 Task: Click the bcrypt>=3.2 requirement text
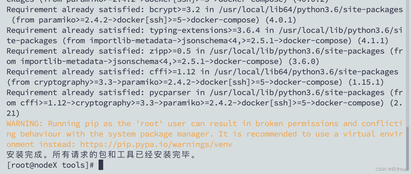[174, 10]
